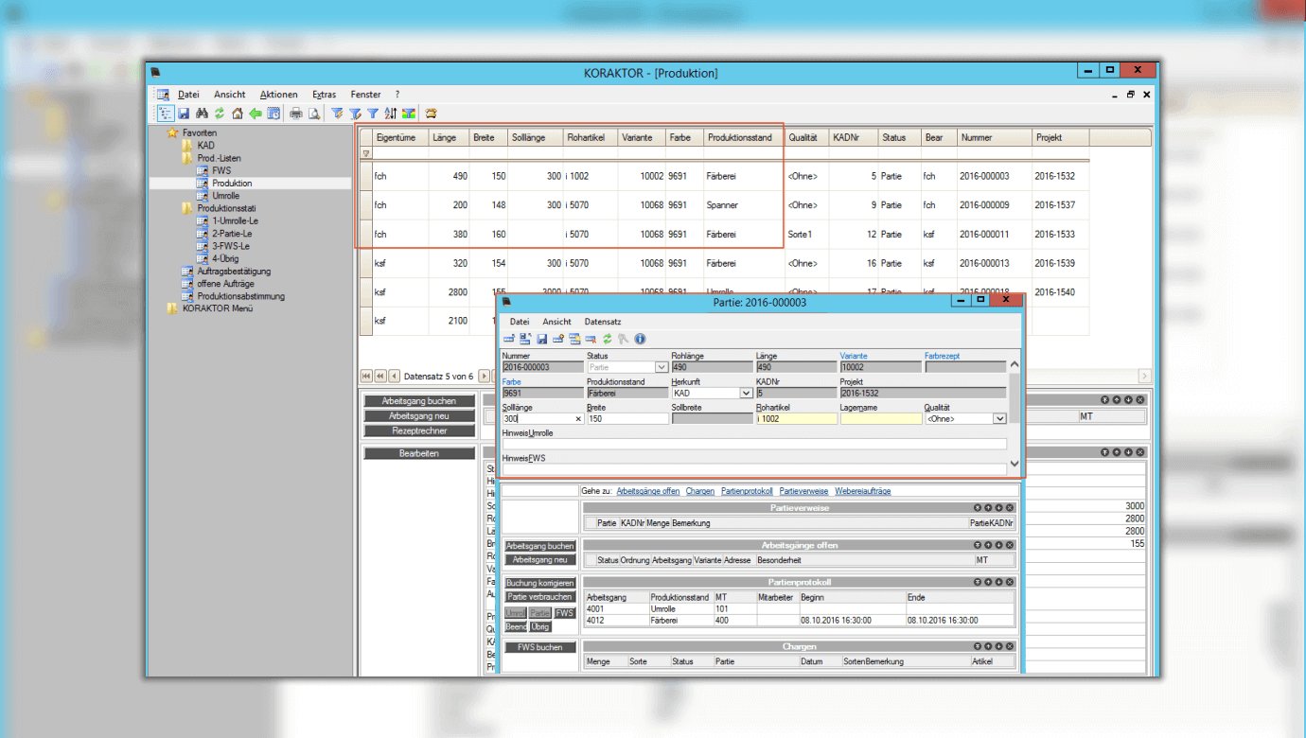
Task: Open the Datensatz menu in Partie window
Action: click(x=602, y=322)
